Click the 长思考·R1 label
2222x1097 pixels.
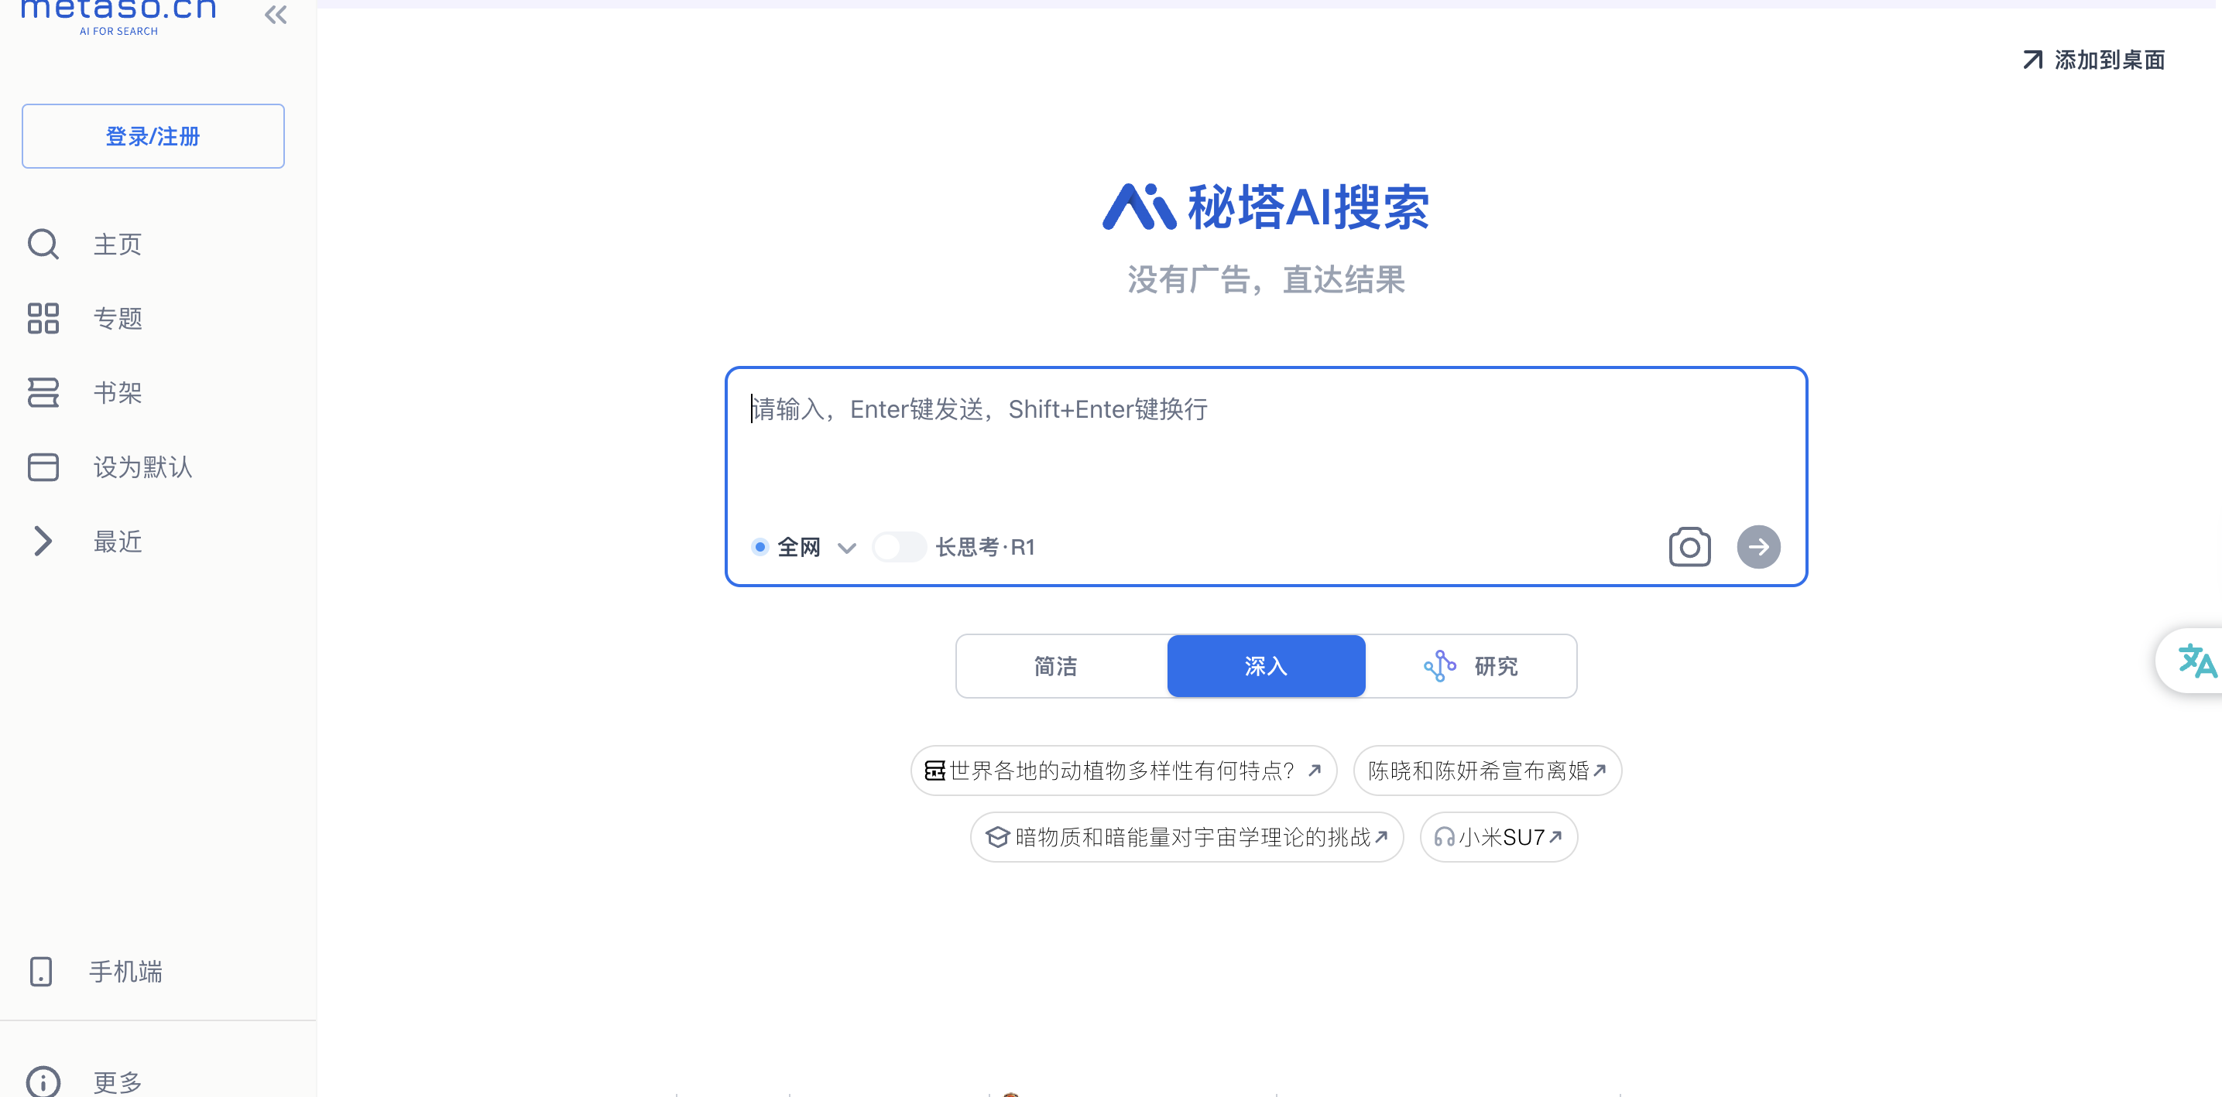985,547
